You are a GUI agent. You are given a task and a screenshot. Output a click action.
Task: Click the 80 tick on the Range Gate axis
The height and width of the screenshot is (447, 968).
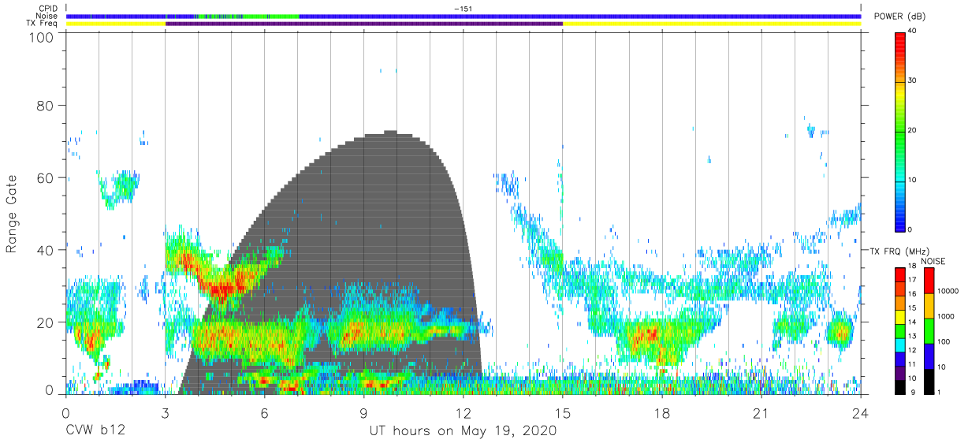click(x=46, y=106)
